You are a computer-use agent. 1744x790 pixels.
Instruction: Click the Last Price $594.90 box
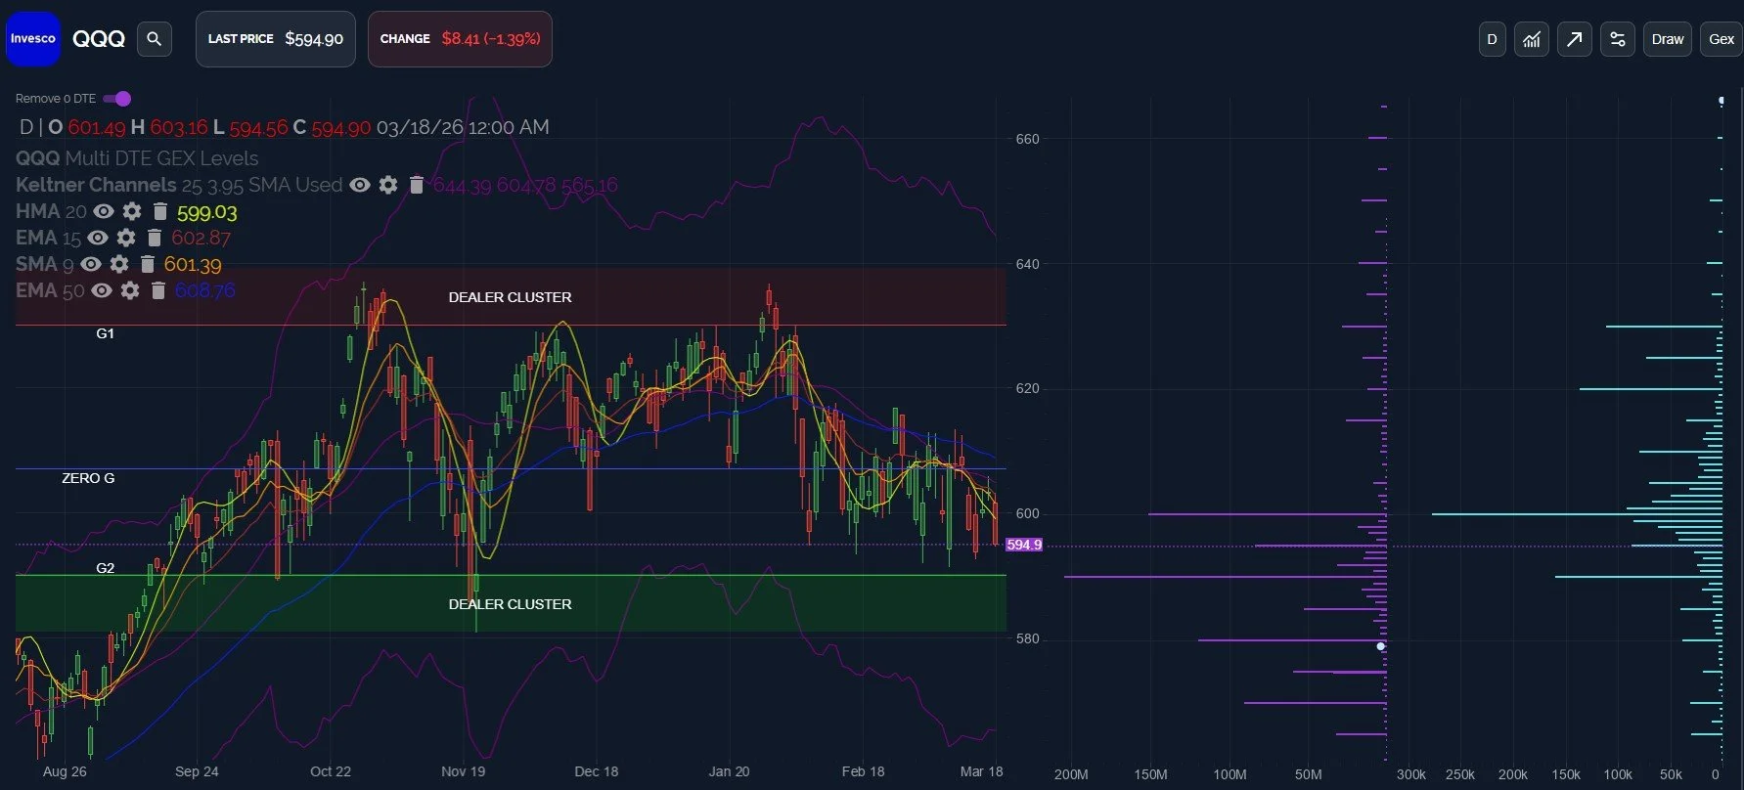276,39
